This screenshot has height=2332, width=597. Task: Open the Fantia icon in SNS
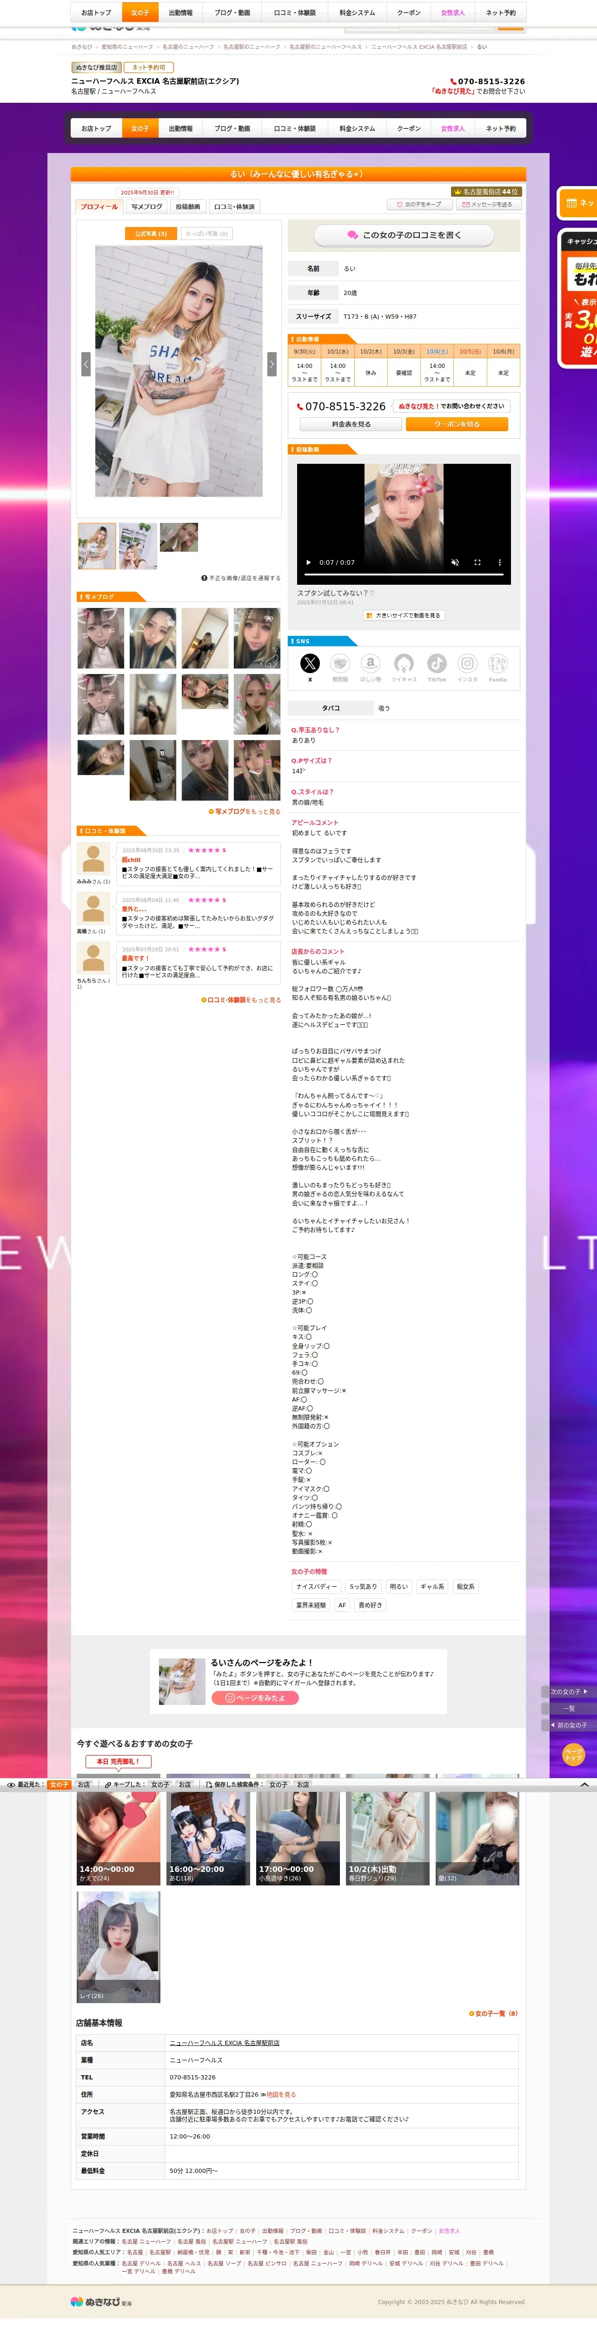pos(497,663)
